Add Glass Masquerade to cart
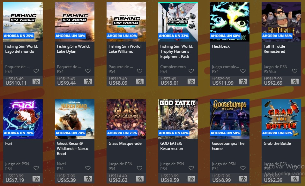Image resolution: width=305 pixels, height=186 pixels. pos(140,179)
